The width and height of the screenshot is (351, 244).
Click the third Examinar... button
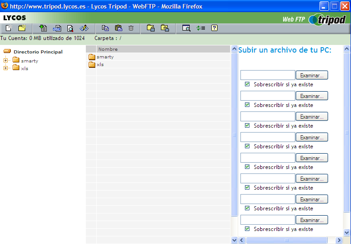click(x=312, y=117)
